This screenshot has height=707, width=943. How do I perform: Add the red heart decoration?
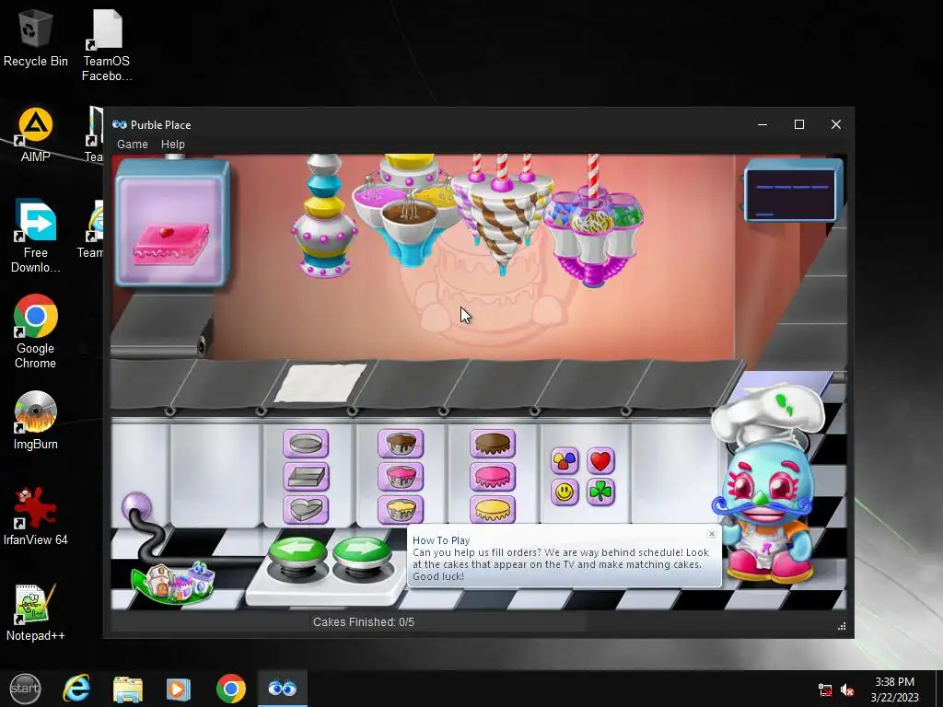pos(600,461)
